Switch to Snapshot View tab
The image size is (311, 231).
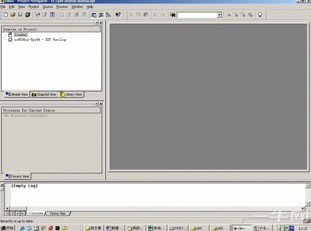click(x=44, y=94)
